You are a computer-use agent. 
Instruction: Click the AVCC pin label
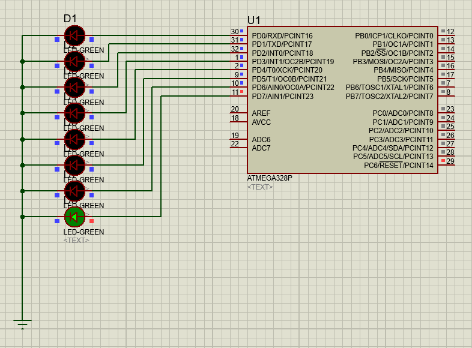tap(261, 122)
